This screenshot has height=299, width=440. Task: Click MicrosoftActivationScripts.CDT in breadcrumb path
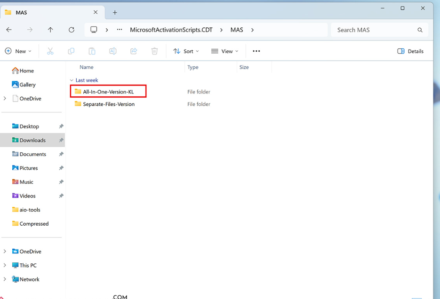[x=171, y=30]
